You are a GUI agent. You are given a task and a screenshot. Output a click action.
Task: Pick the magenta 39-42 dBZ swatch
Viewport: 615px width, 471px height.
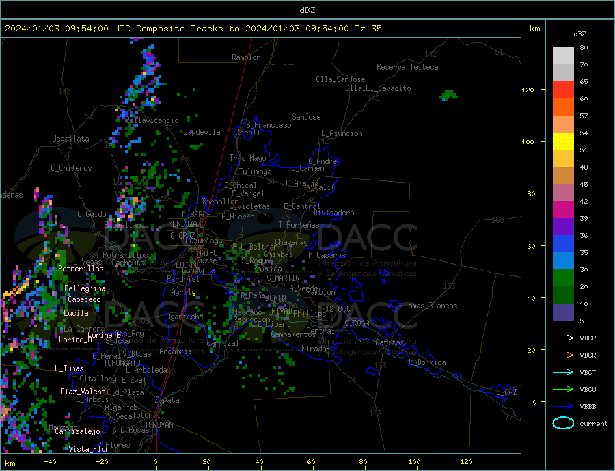pos(563,210)
